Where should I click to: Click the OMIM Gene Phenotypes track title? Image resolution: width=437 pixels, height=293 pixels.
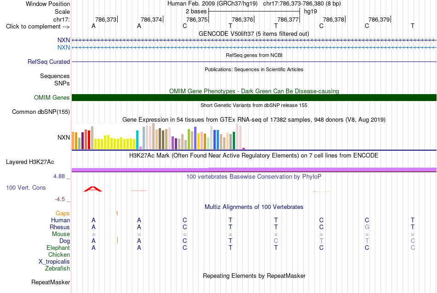[254, 91]
